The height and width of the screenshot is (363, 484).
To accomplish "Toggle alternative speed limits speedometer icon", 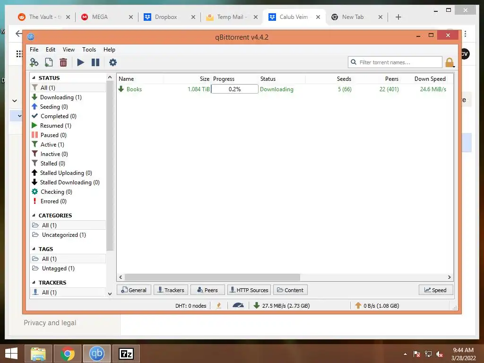I will pyautogui.click(x=238, y=306).
